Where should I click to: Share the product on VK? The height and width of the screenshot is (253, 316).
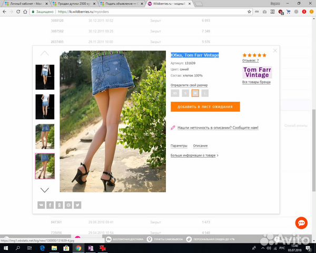tap(41, 205)
